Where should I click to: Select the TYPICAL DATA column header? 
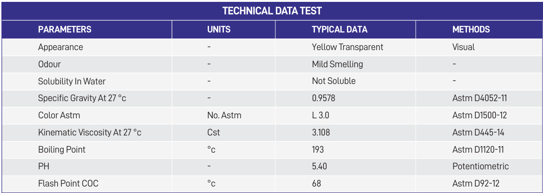tap(340, 30)
